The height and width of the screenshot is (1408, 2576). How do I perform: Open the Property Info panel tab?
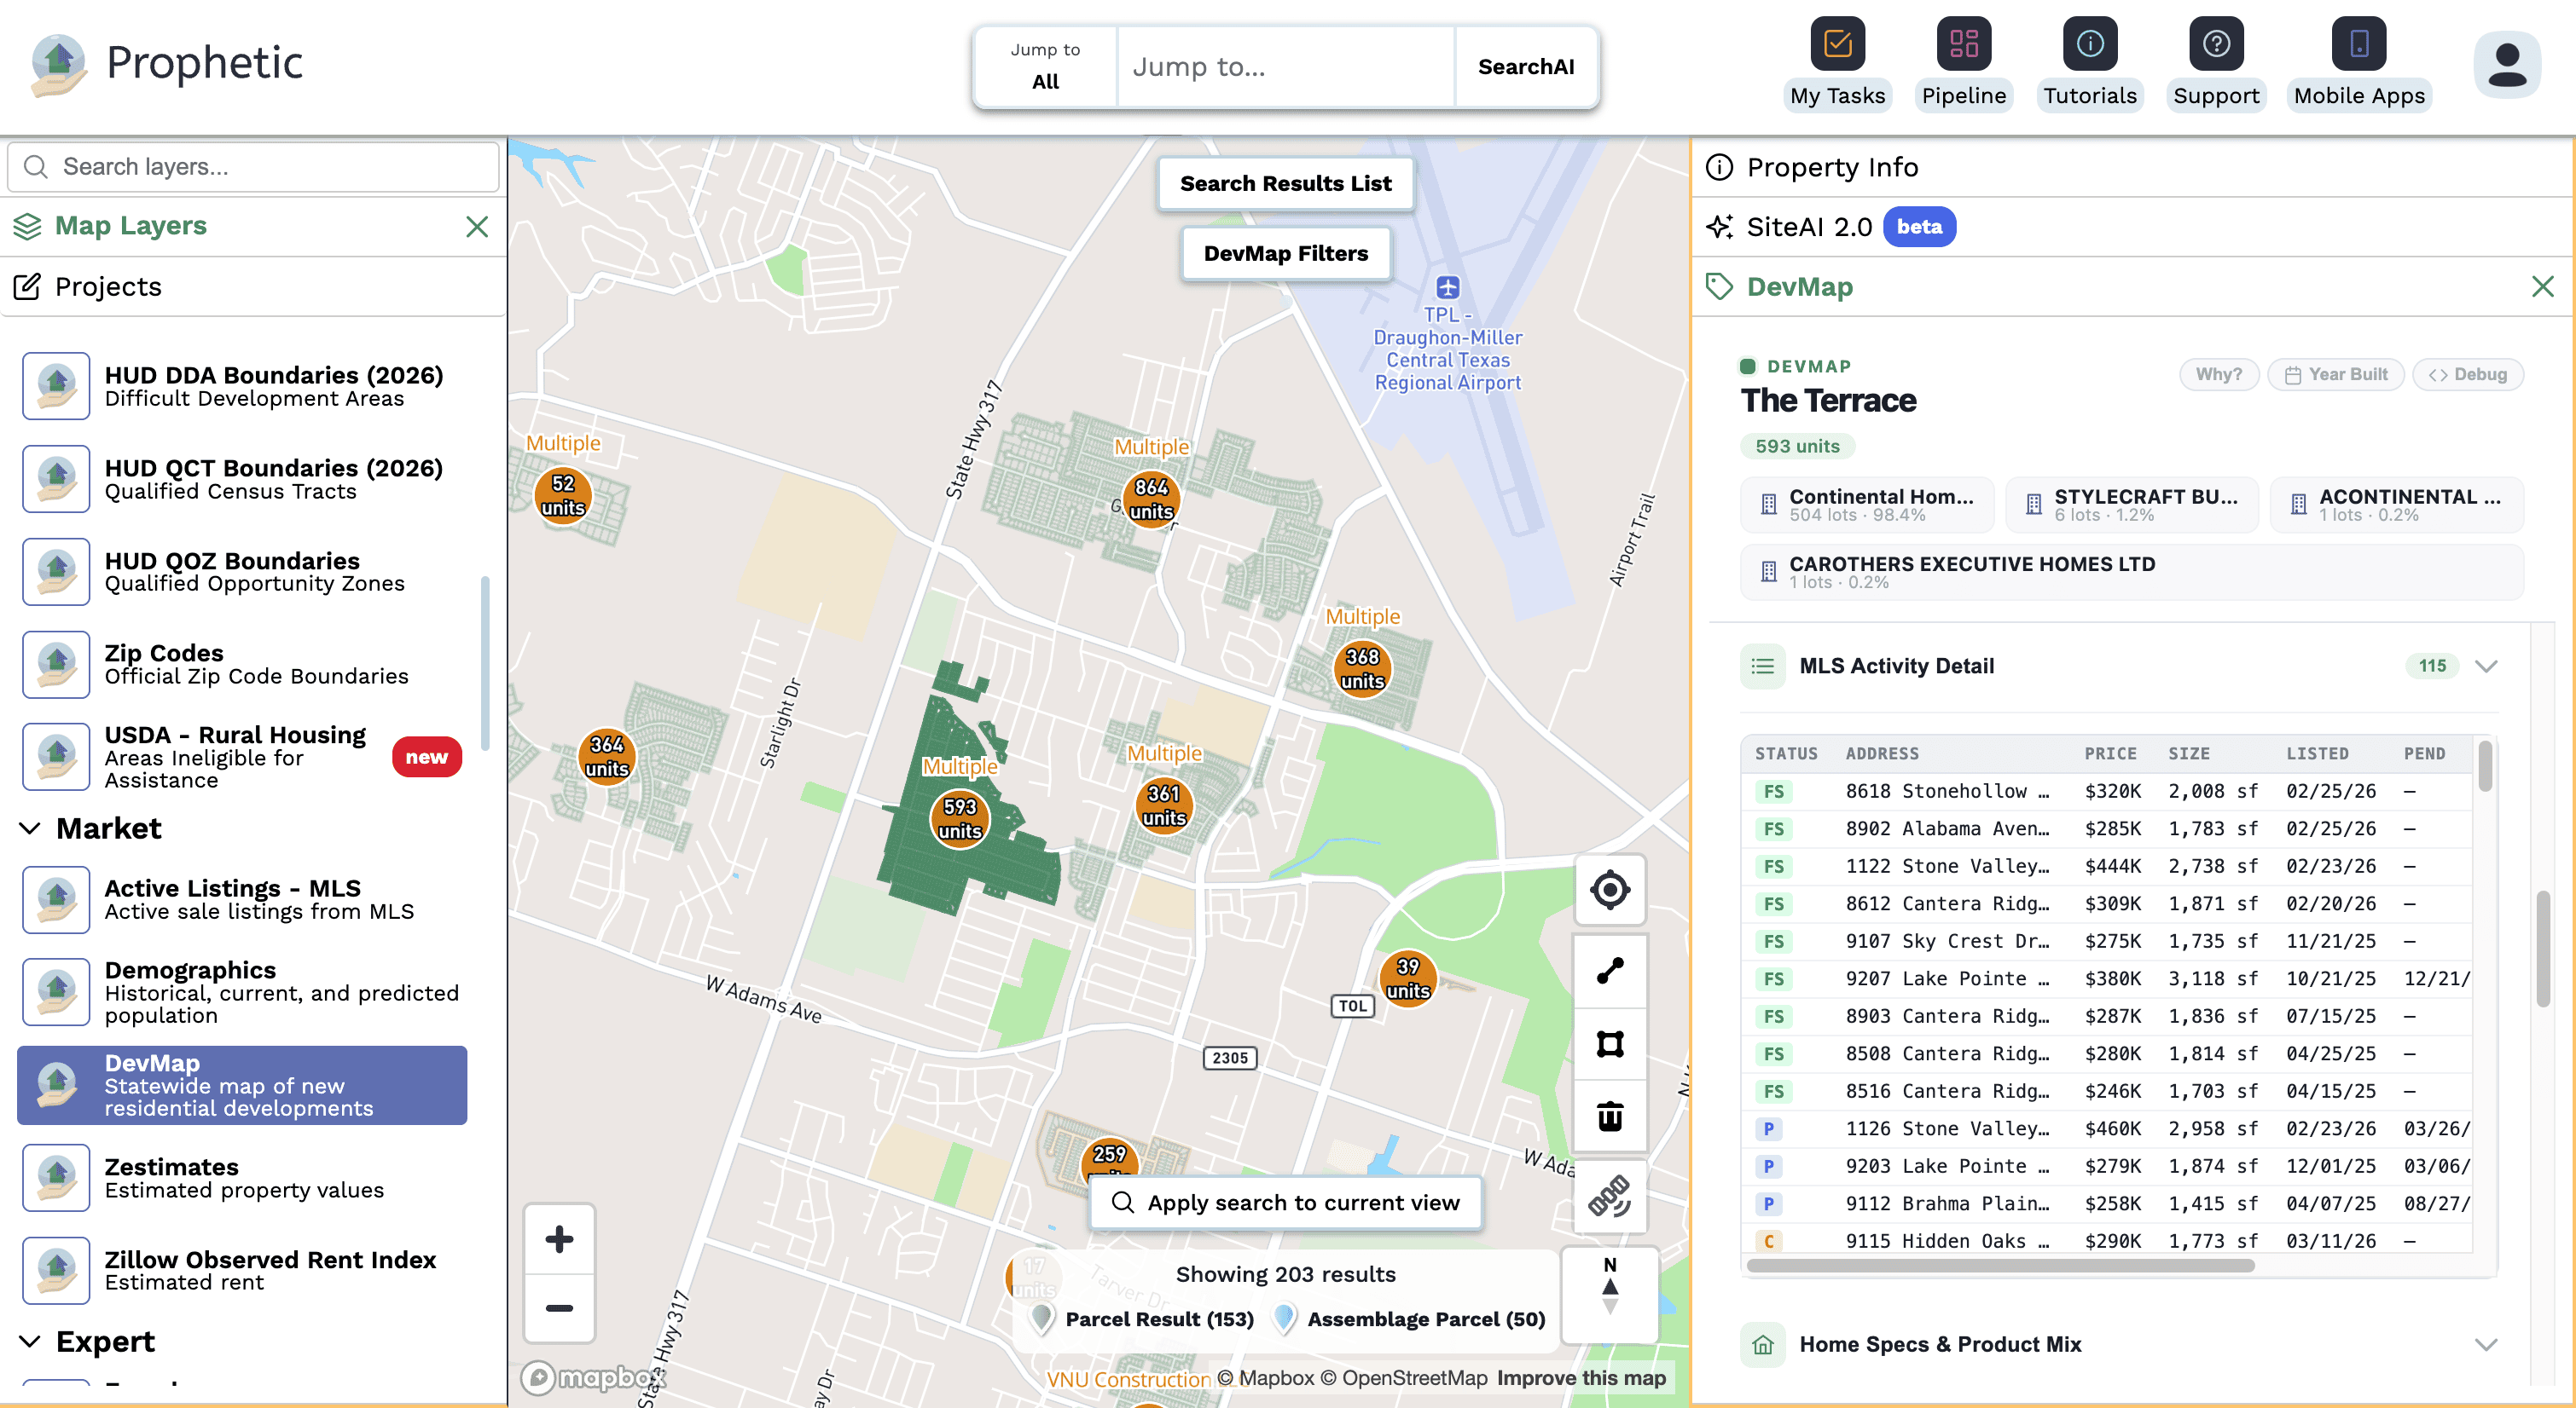pos(1832,167)
